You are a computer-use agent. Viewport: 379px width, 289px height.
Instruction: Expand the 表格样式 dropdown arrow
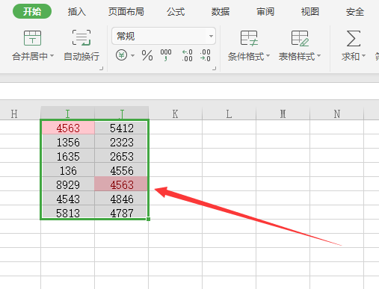click(x=319, y=56)
